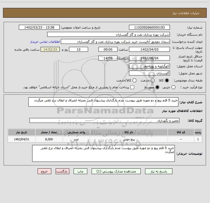Open مشاهده مدارک پیوستی (1) button
210x203 pixels.
click(116, 171)
